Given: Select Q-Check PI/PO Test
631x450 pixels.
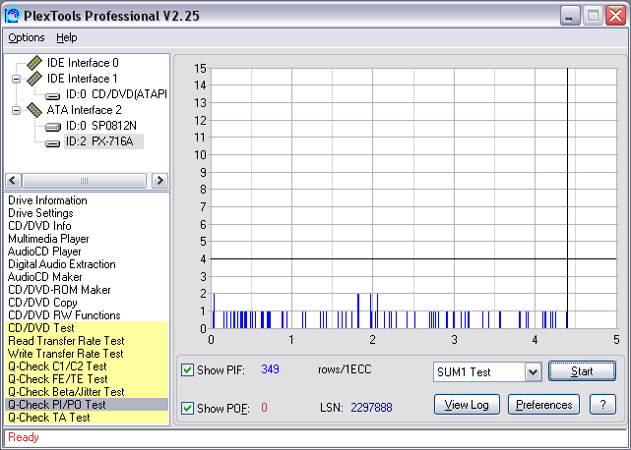Looking at the screenshot, I should pos(87,405).
